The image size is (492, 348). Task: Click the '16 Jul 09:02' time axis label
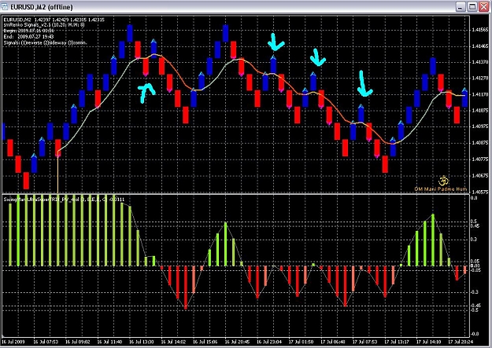pos(77,342)
